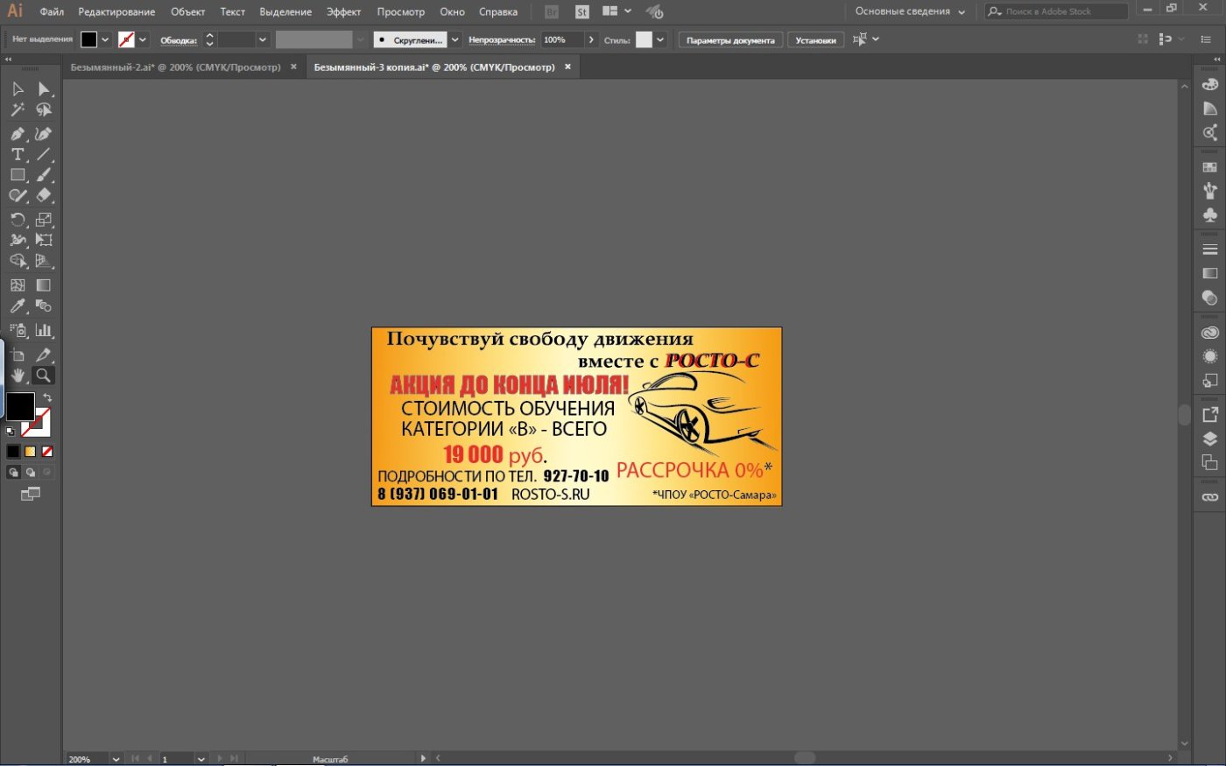1226x766 pixels.
Task: Select the Warp/Width tool
Action: click(x=18, y=240)
